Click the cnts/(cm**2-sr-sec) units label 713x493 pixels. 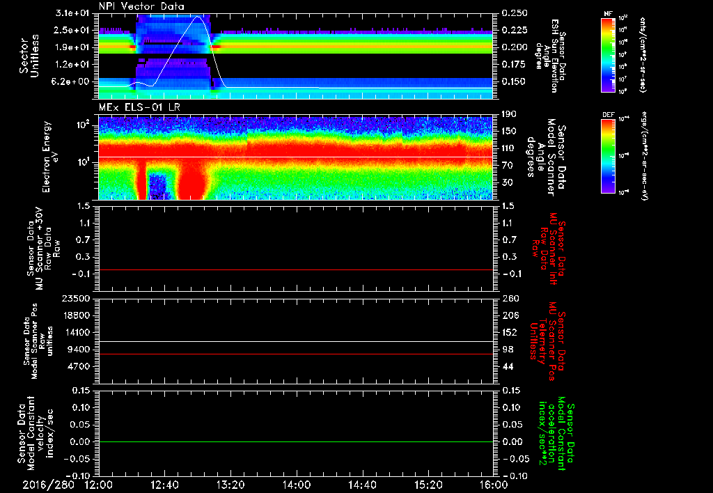(x=643, y=55)
